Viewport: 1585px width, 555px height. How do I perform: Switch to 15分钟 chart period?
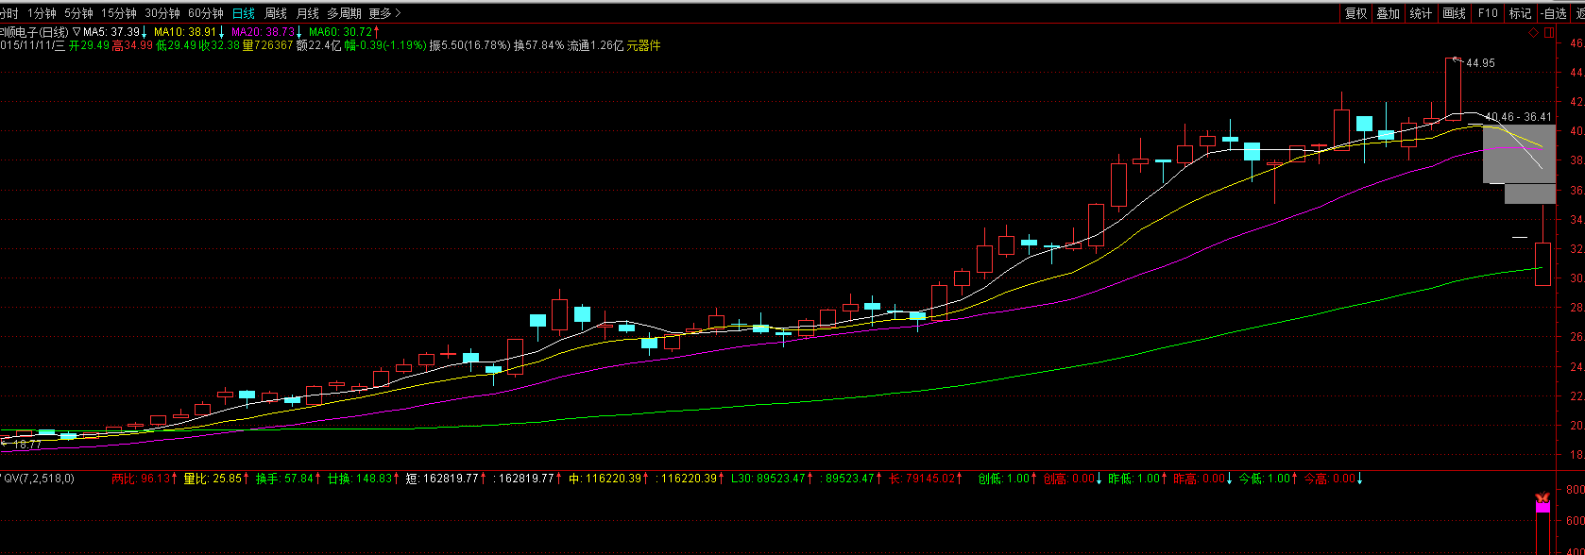click(x=119, y=13)
